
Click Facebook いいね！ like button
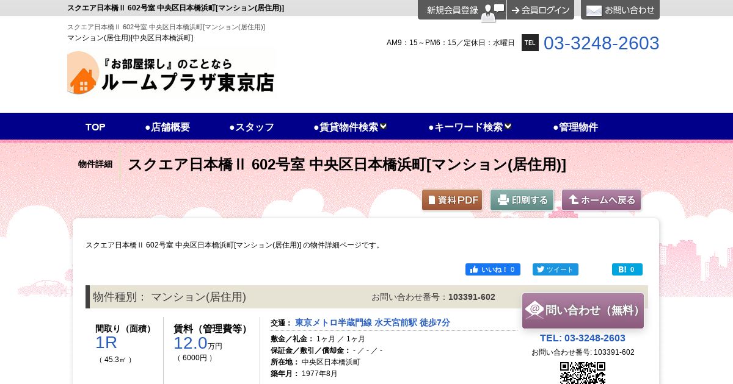pos(493,269)
